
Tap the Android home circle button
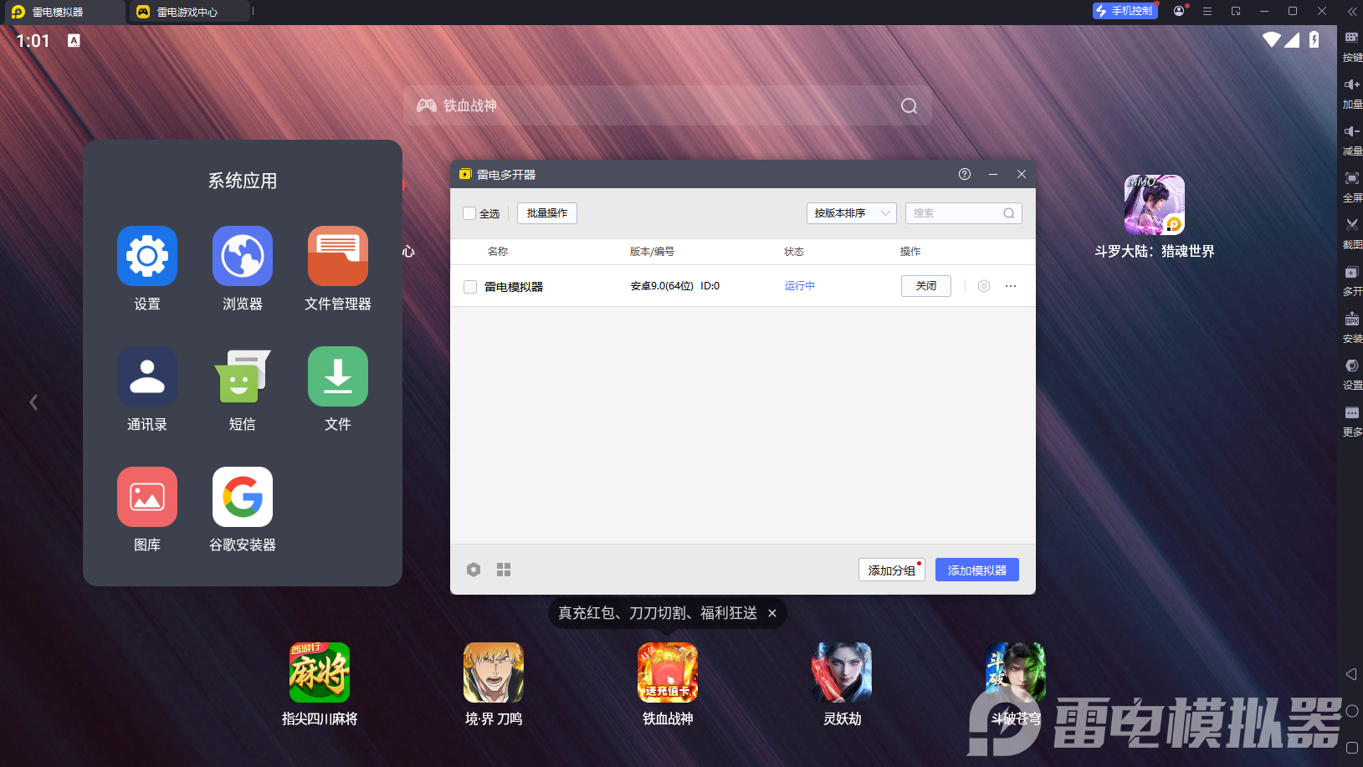(1351, 711)
